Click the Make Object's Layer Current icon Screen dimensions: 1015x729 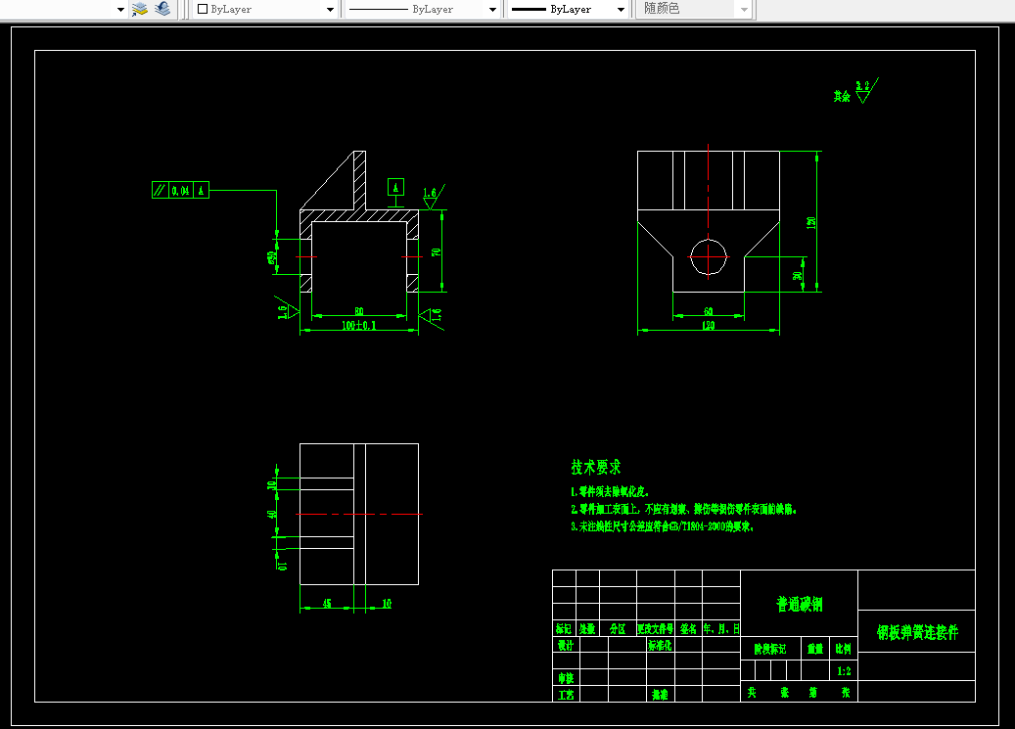point(140,9)
